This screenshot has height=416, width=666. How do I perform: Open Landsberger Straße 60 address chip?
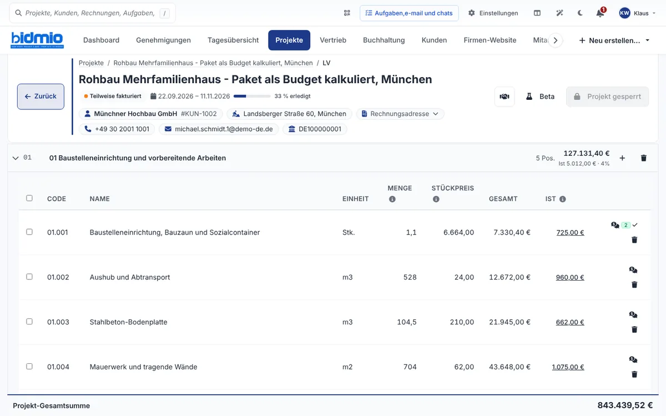[289, 114]
